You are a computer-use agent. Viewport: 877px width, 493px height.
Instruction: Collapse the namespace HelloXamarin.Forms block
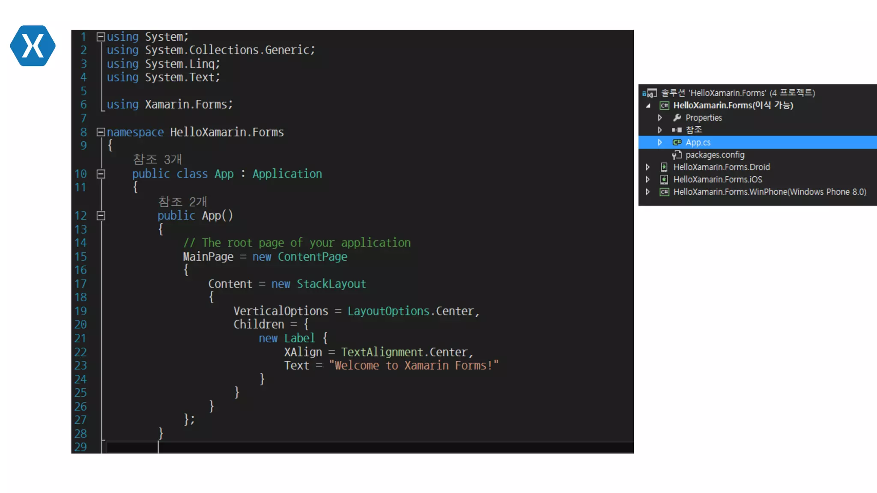(101, 132)
